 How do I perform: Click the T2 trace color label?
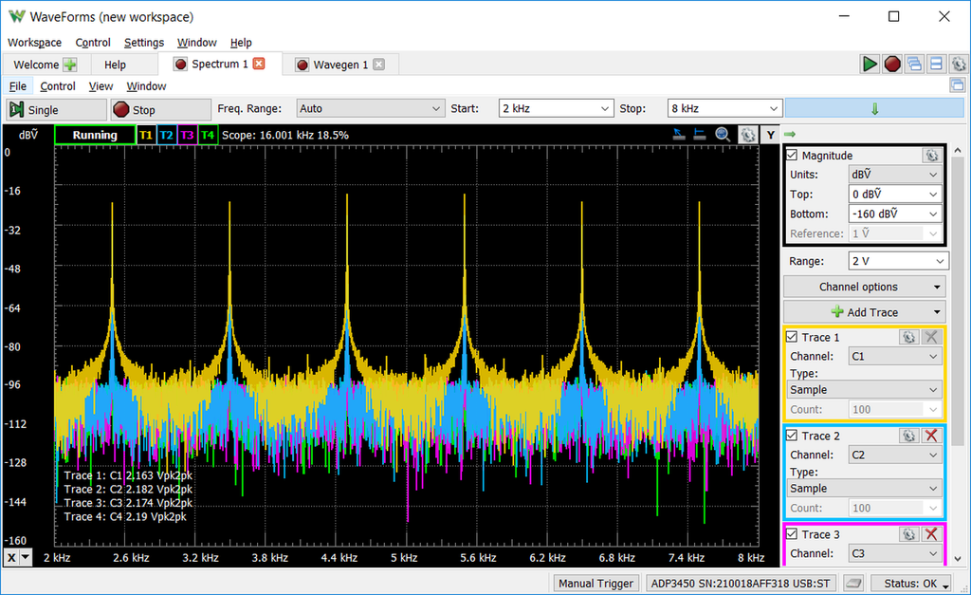pyautogui.click(x=166, y=135)
